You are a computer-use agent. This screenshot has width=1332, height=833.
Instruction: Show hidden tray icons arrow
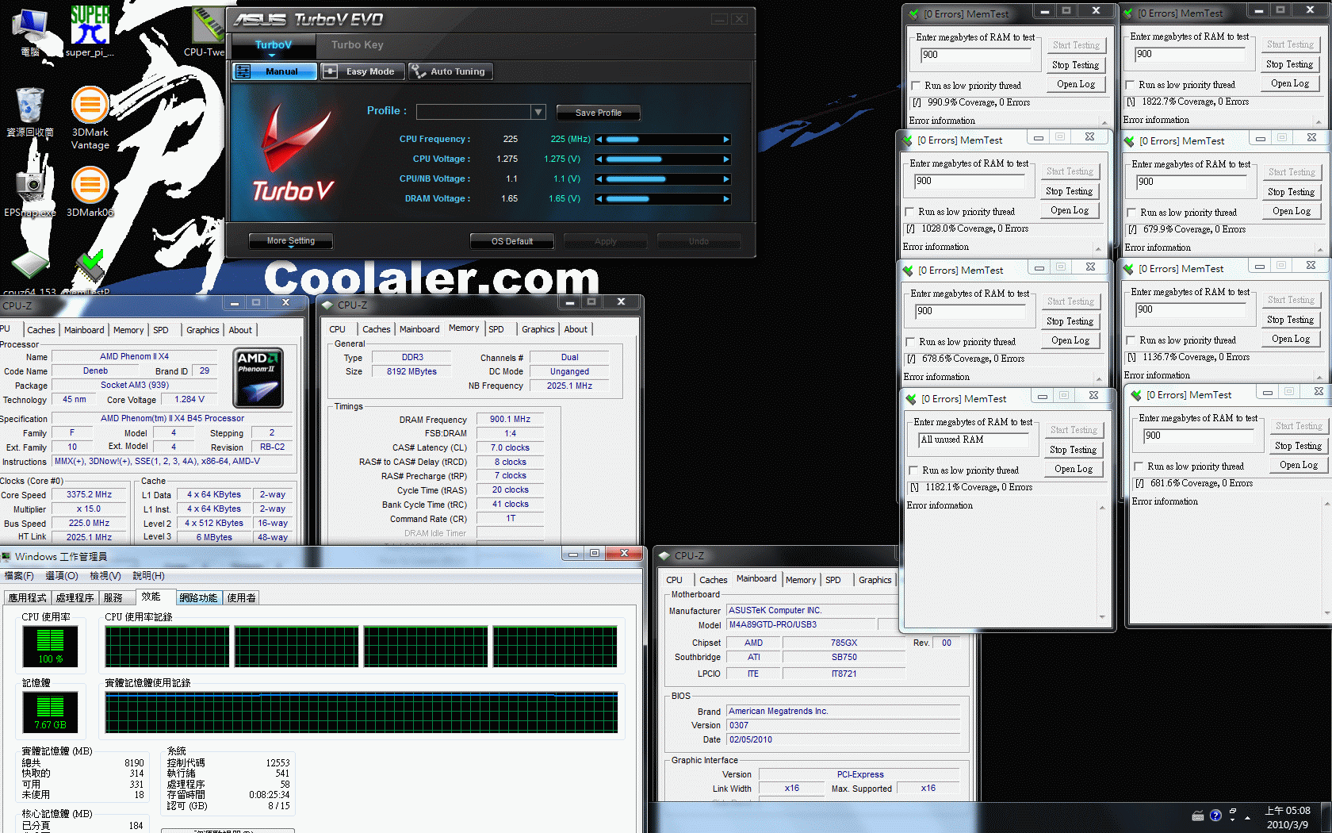(1248, 817)
